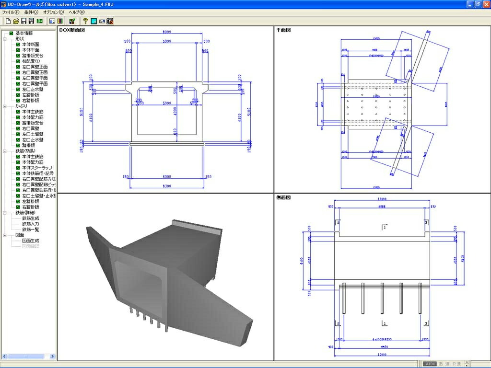
Task: Collapse the 鉄筋(簡易) tree node
Action: [x=5, y=151]
